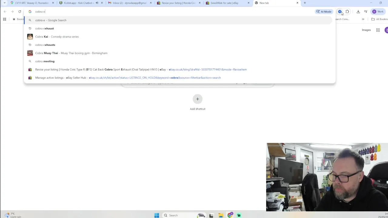Open the apps grid in bookmarks bar
The height and width of the screenshot is (218, 388).
point(5,19)
